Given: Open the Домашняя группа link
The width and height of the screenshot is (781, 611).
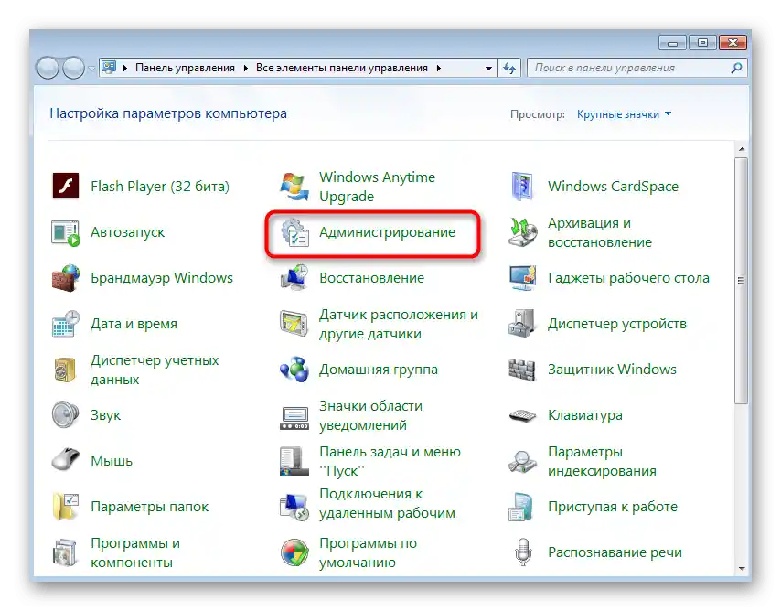Looking at the screenshot, I should click(379, 370).
